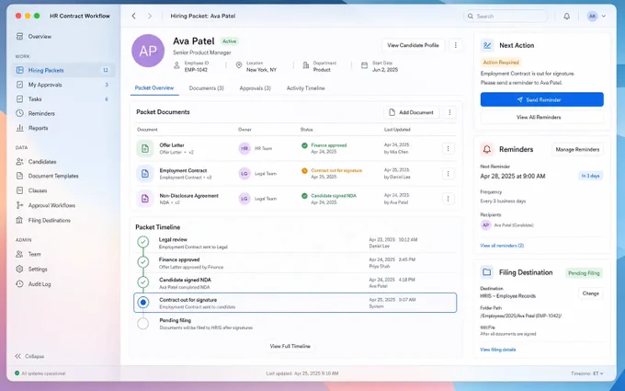
Task: Click the Filing Destination folder icon
Action: (487, 272)
